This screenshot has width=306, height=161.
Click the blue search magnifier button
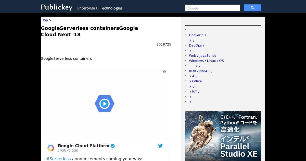click(252, 8)
